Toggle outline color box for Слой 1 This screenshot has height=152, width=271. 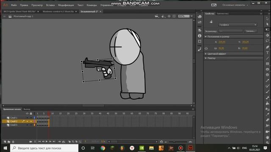34,118
